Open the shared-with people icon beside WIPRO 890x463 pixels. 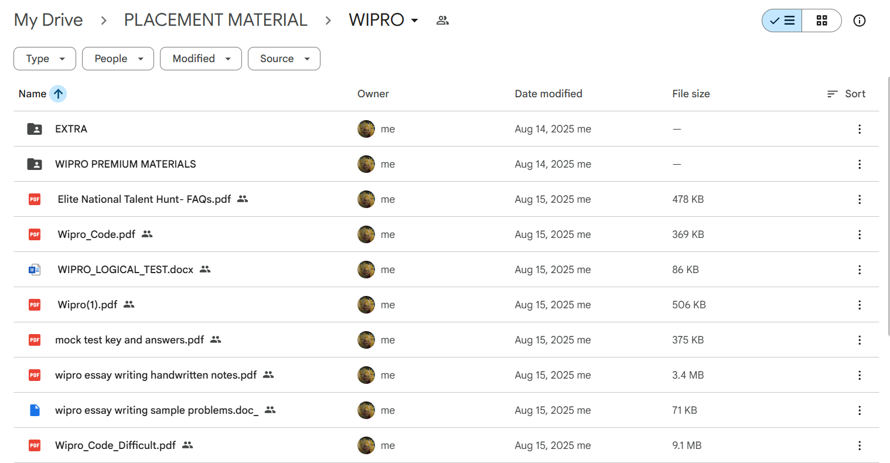(442, 21)
